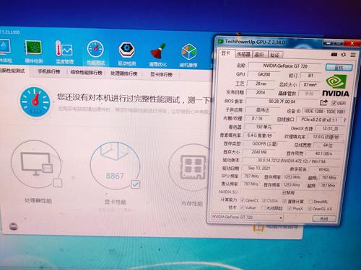Toggle the OpenGL 4.6 checkbox
Viewport: 361px width, 270px height.
pyautogui.click(x=310, y=209)
